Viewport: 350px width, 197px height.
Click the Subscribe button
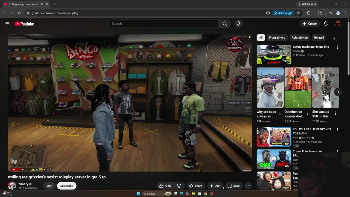point(67,186)
